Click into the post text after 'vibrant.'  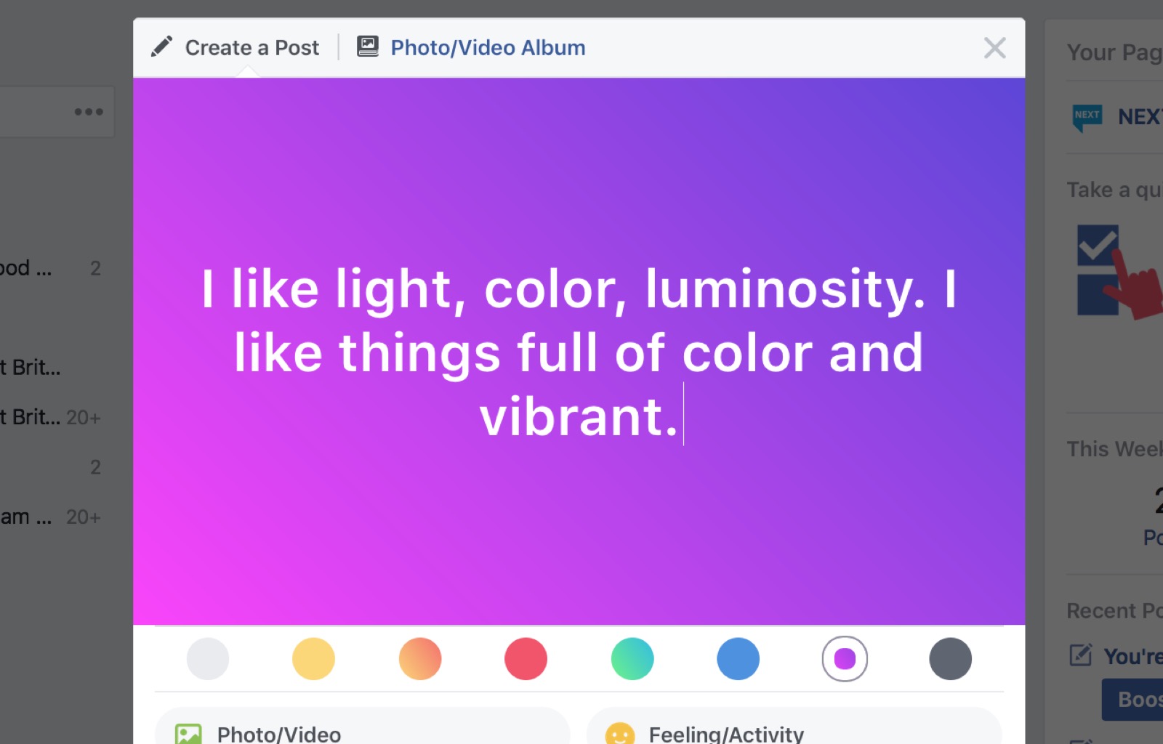(686, 416)
